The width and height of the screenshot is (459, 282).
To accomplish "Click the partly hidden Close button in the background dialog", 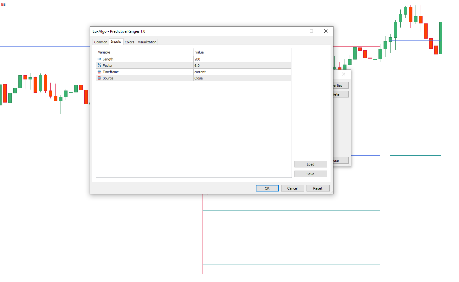I will pyautogui.click(x=341, y=160).
